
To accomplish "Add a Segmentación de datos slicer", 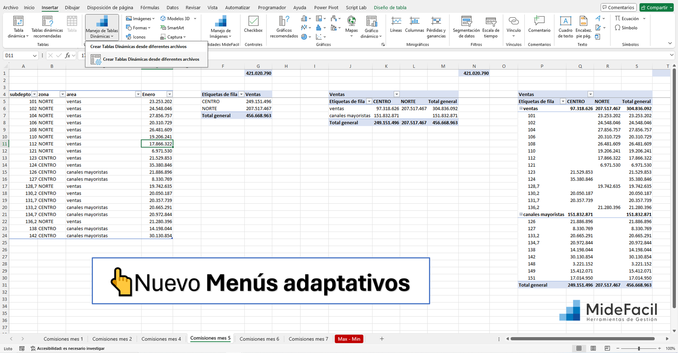I will (x=466, y=27).
